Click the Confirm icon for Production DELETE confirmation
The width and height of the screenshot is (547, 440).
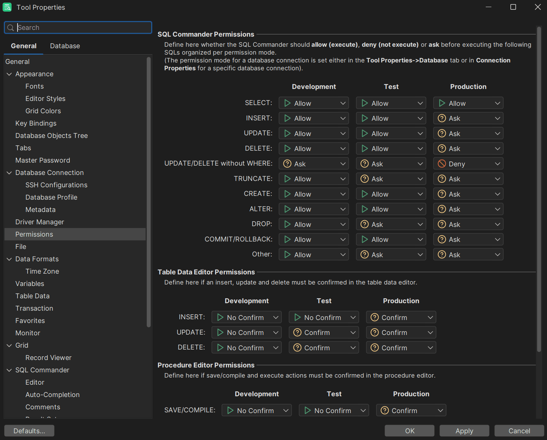tap(374, 347)
